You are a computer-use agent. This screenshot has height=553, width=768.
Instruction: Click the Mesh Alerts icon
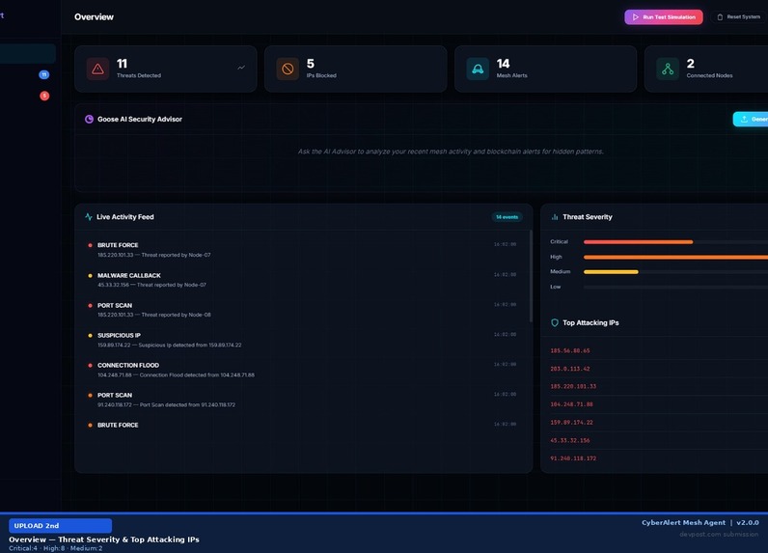[x=478, y=69]
